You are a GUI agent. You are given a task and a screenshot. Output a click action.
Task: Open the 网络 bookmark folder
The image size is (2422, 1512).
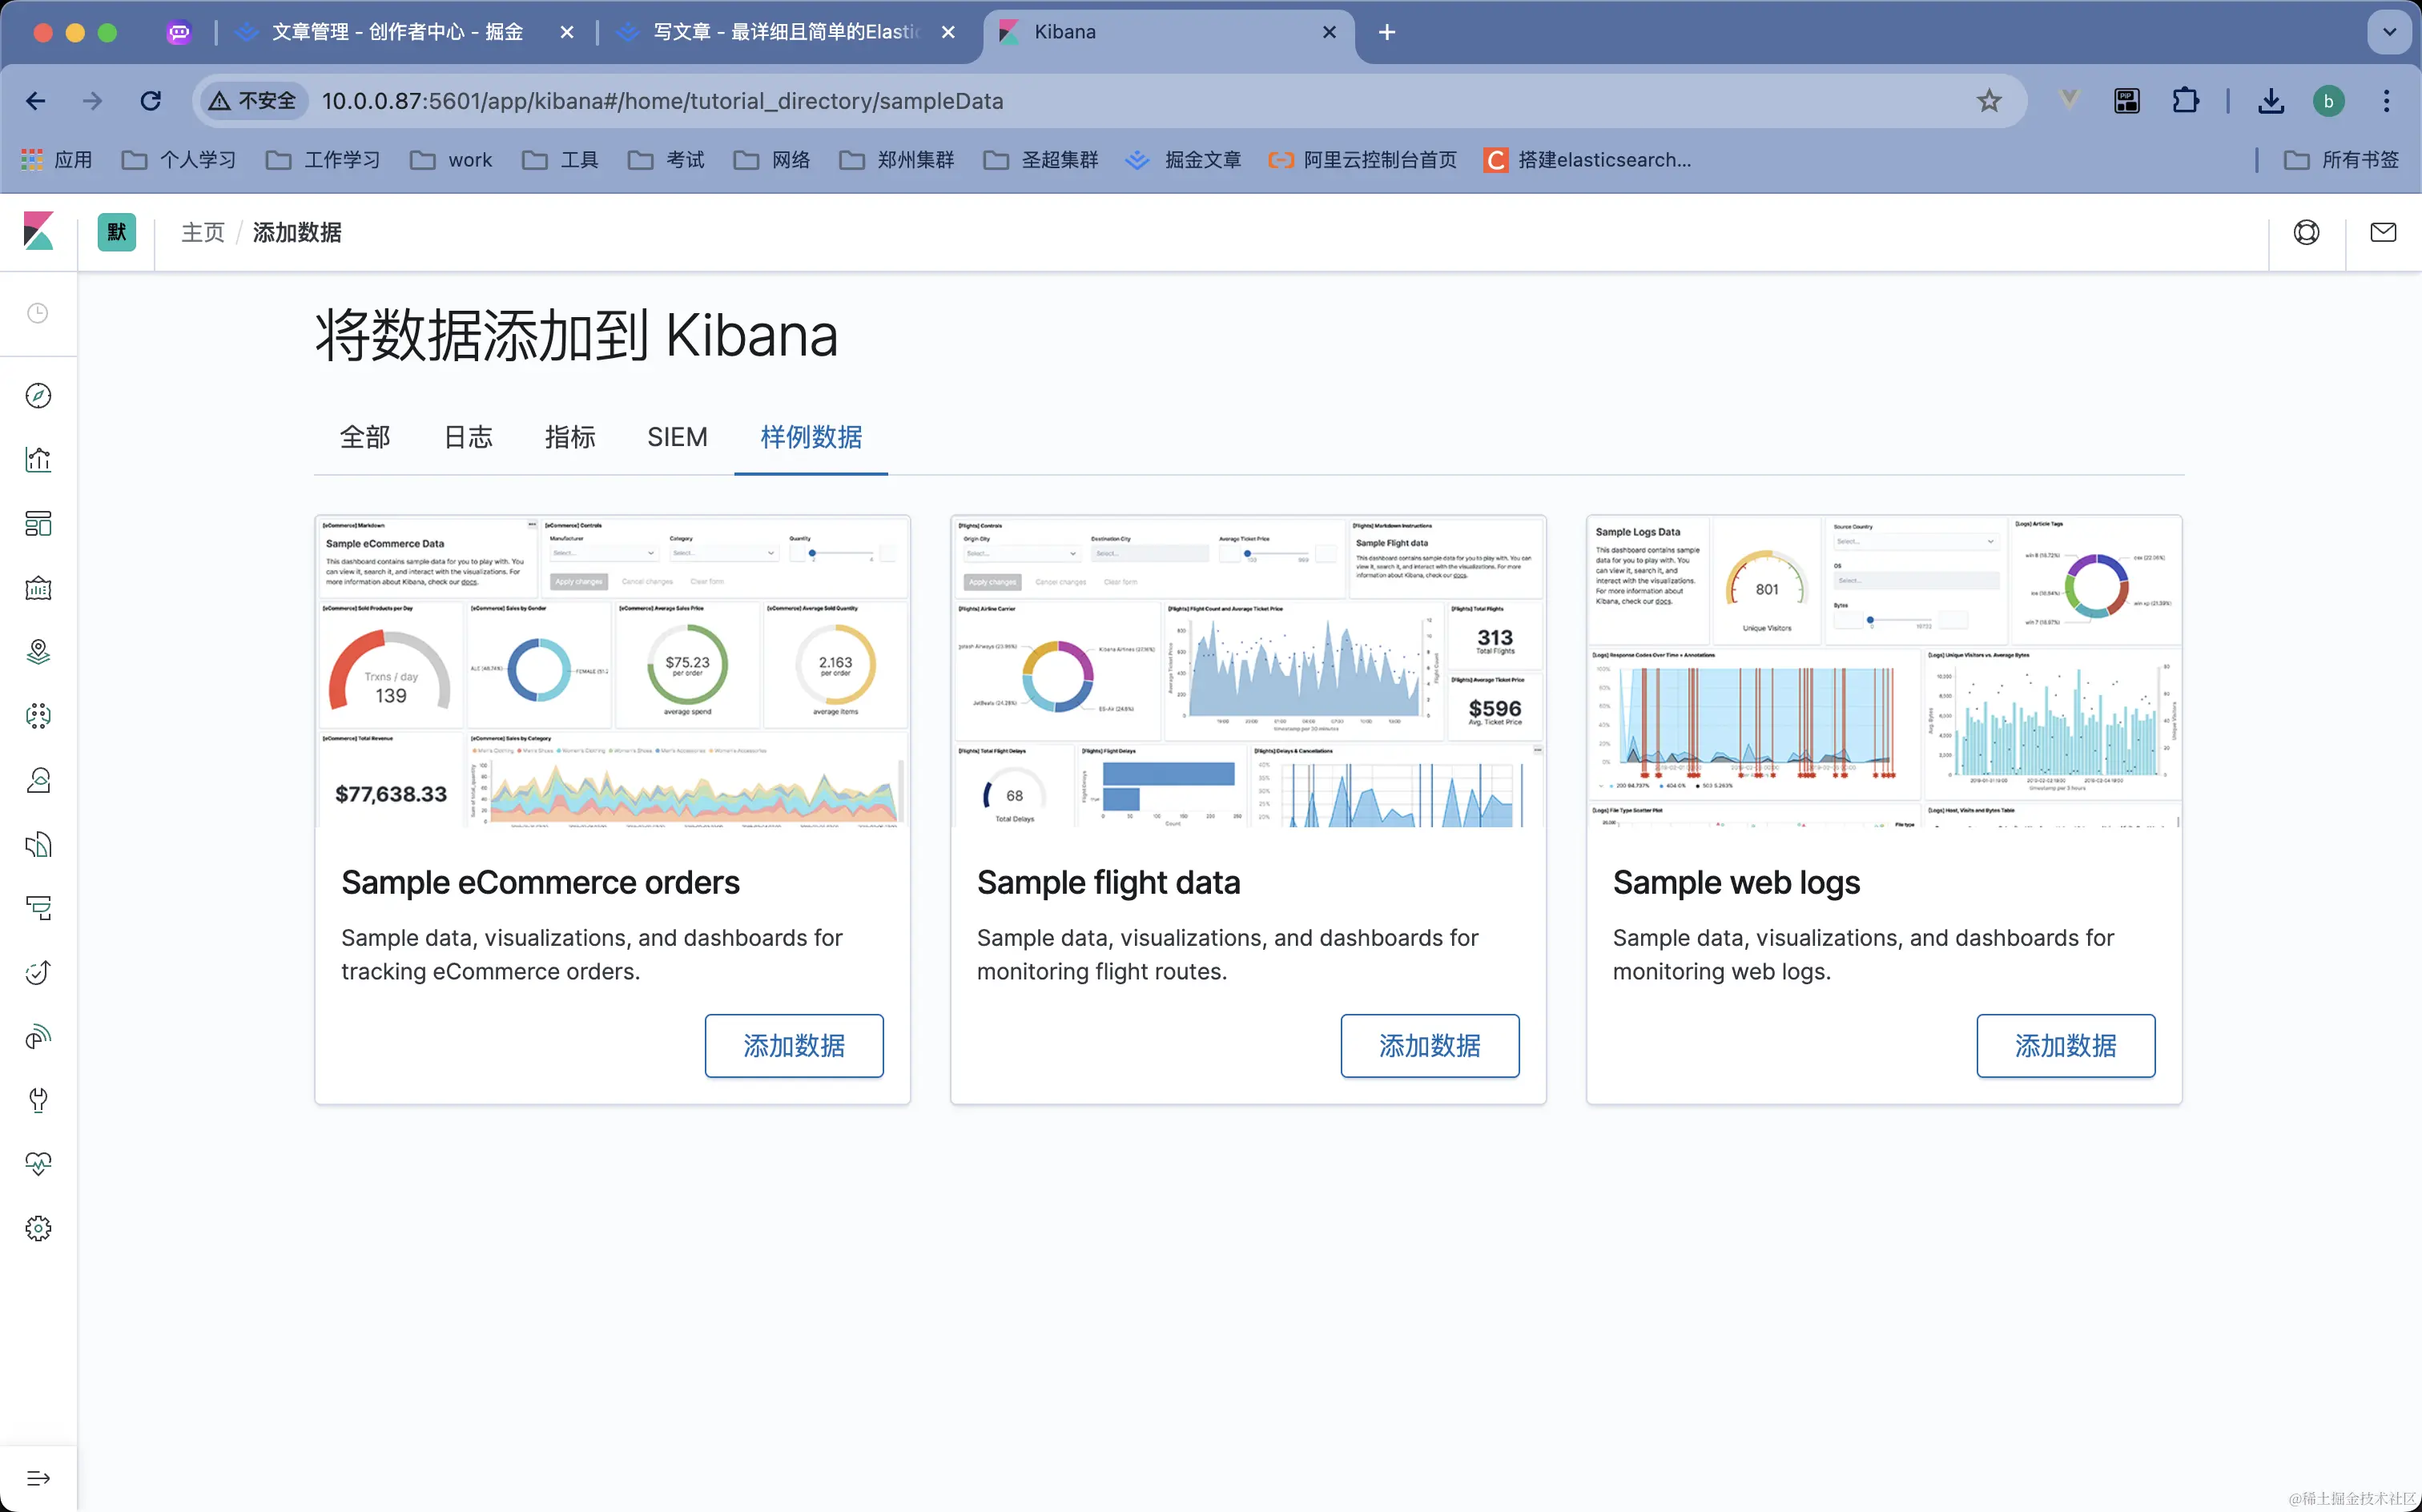[x=771, y=160]
